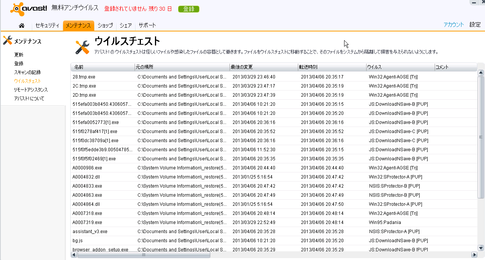Screen dimensions: 485x260
Task: Click horizontal scrollbar right arrow
Action: (x=474, y=255)
